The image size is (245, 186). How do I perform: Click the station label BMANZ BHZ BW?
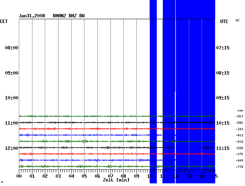pos(69,16)
